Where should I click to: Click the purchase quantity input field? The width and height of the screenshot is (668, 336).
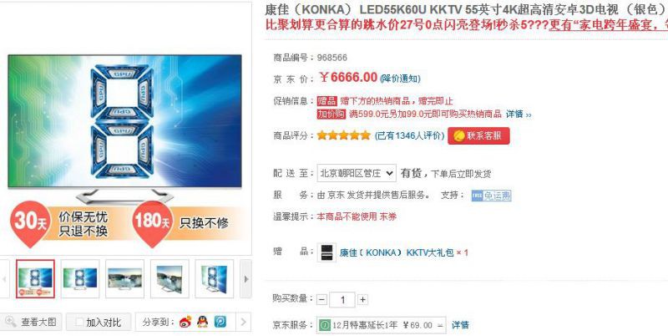[x=342, y=300]
